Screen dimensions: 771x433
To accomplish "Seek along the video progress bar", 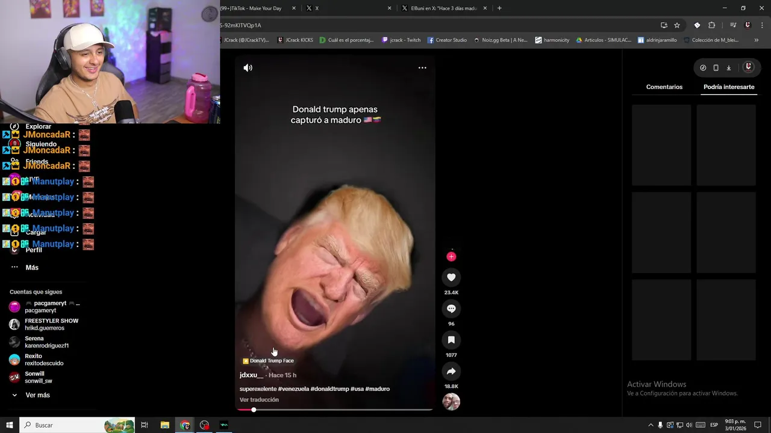I will (x=335, y=410).
